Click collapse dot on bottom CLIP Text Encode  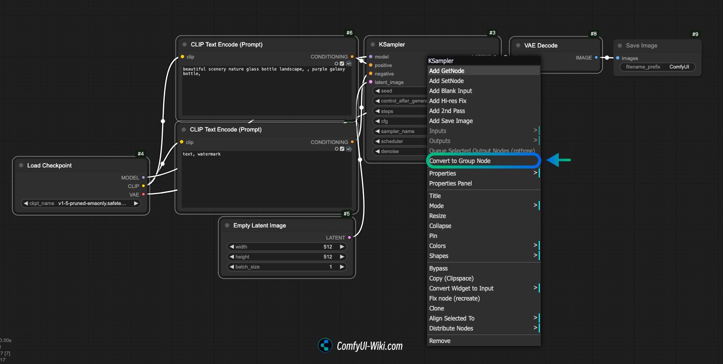(x=184, y=129)
